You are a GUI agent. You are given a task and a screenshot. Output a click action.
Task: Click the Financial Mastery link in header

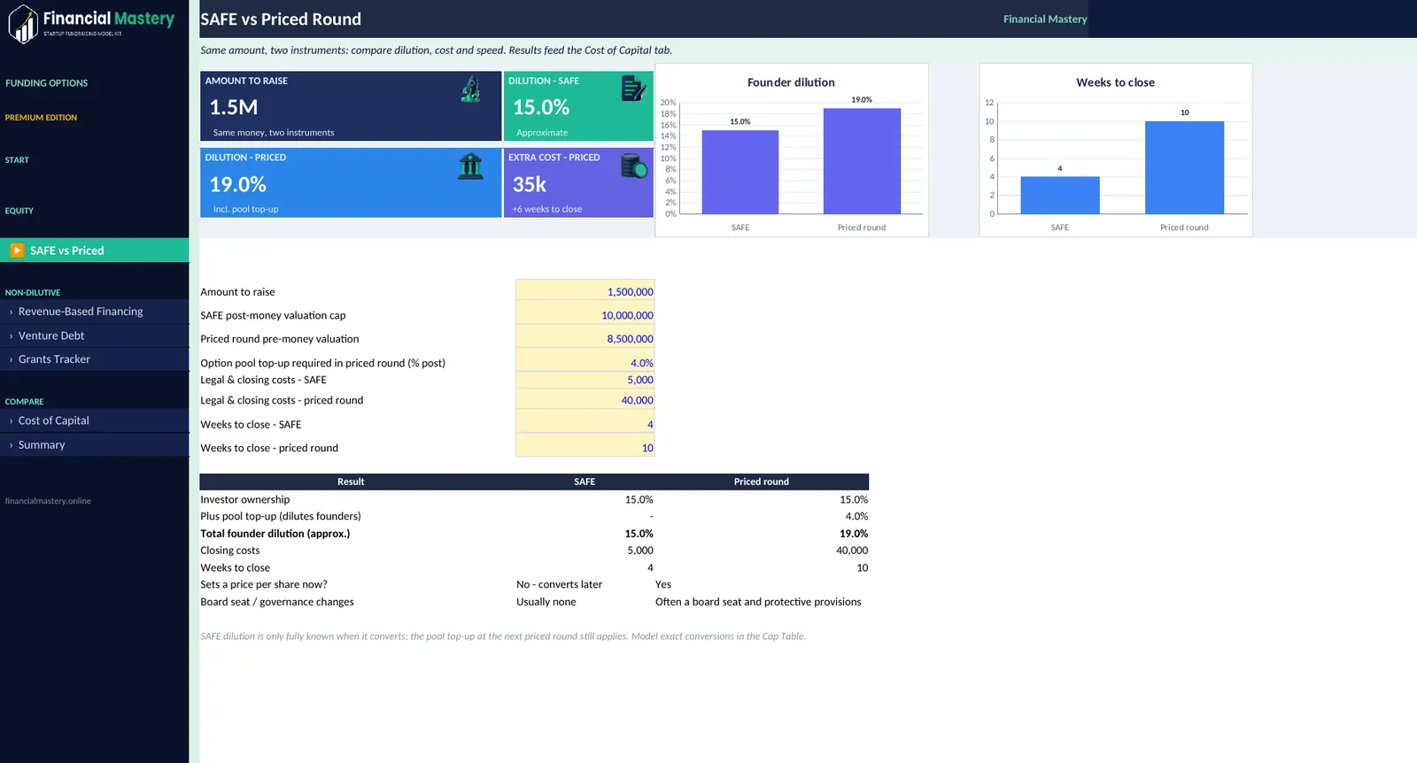pos(1045,19)
